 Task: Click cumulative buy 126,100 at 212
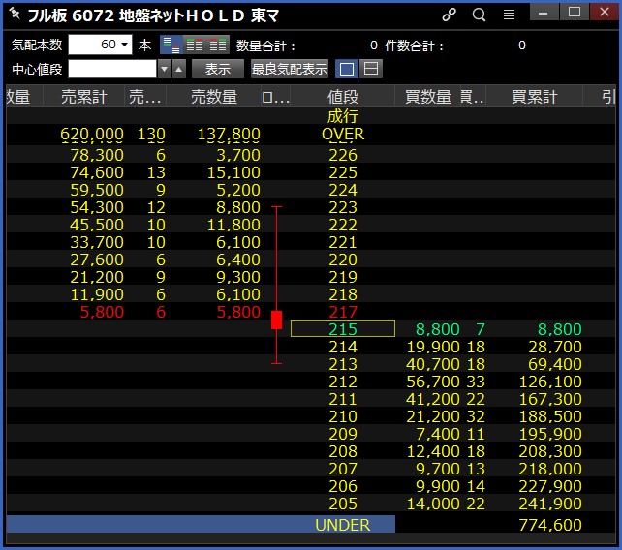click(x=550, y=382)
